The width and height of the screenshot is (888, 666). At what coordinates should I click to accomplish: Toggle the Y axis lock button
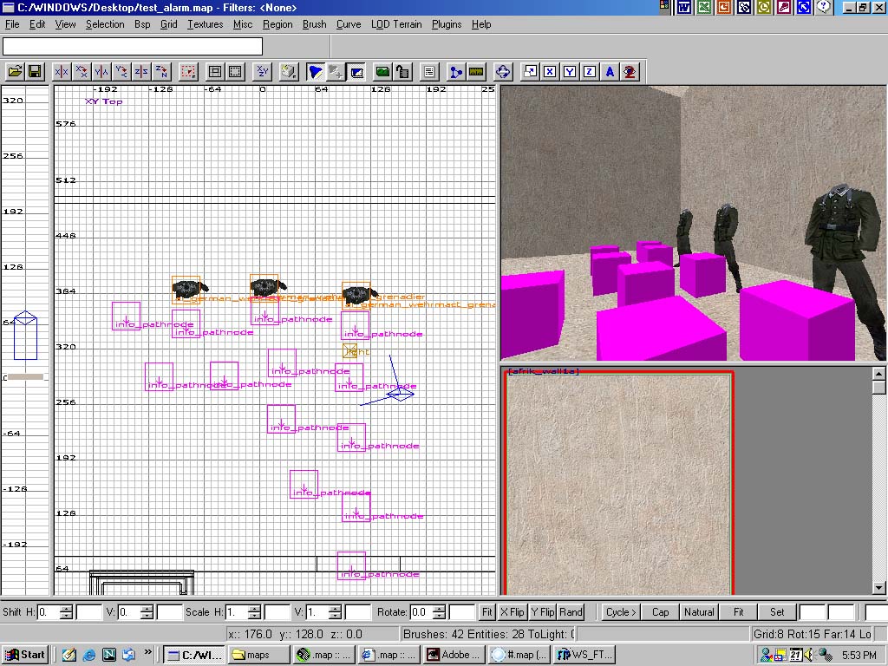(x=570, y=72)
